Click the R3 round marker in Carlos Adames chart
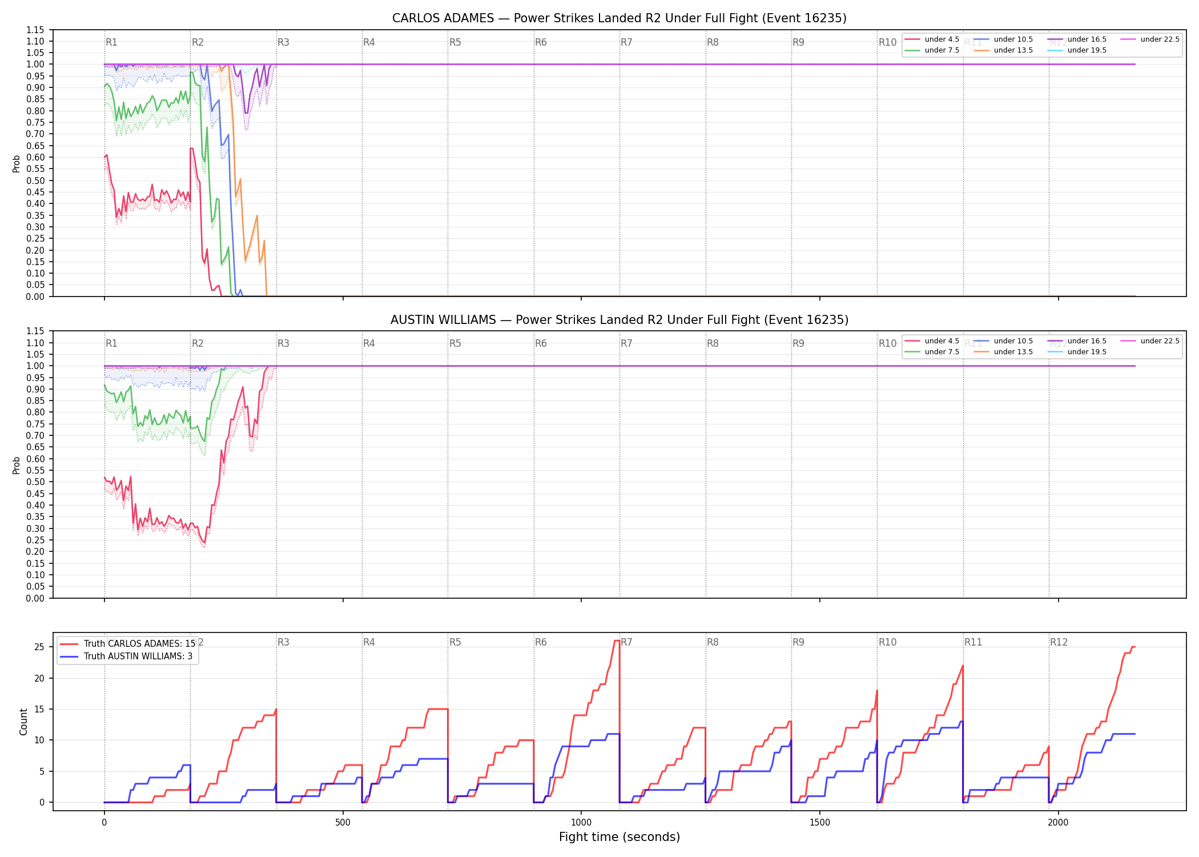The width and height of the screenshot is (1199, 857). click(283, 42)
